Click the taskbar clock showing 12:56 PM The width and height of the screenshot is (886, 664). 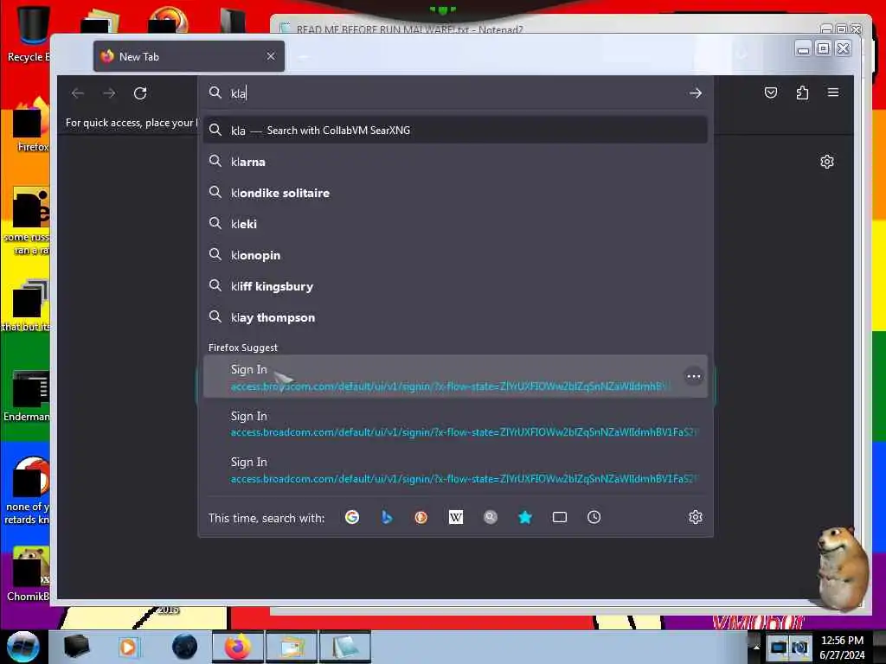pos(842,647)
